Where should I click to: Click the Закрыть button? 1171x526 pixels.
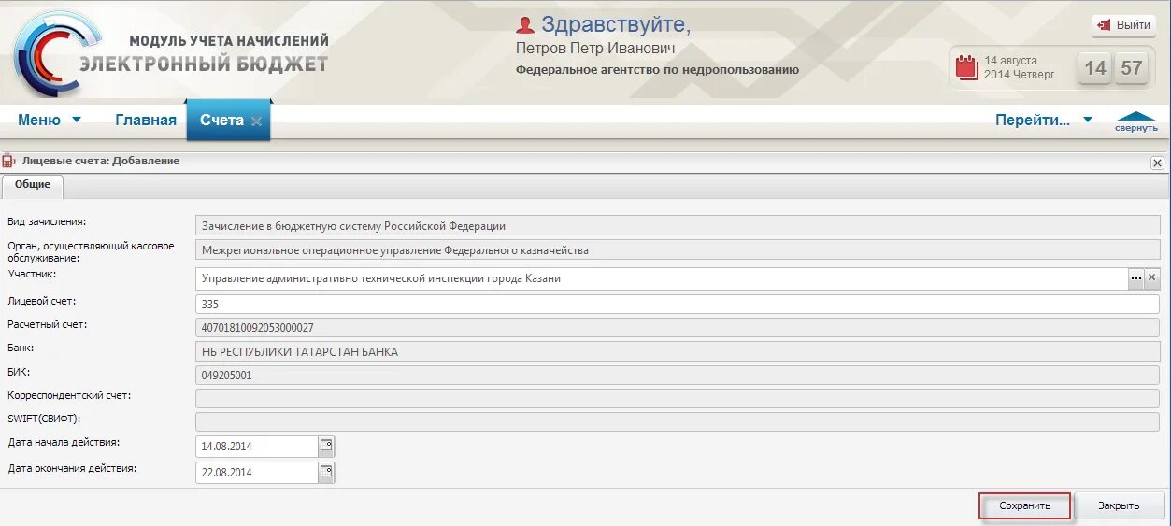tap(1119, 505)
